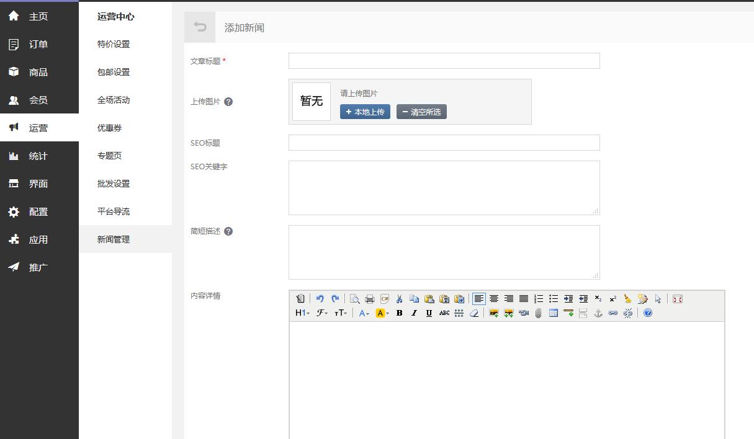754x439 pixels.
Task: Open the font size dropdown
Action: pos(339,313)
